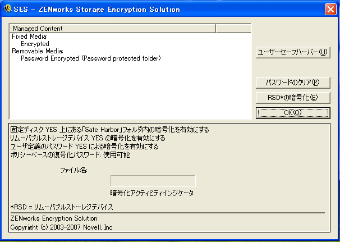Click the RSD*の暗号化(E) button
This screenshot has height=242, width=340.
point(292,98)
